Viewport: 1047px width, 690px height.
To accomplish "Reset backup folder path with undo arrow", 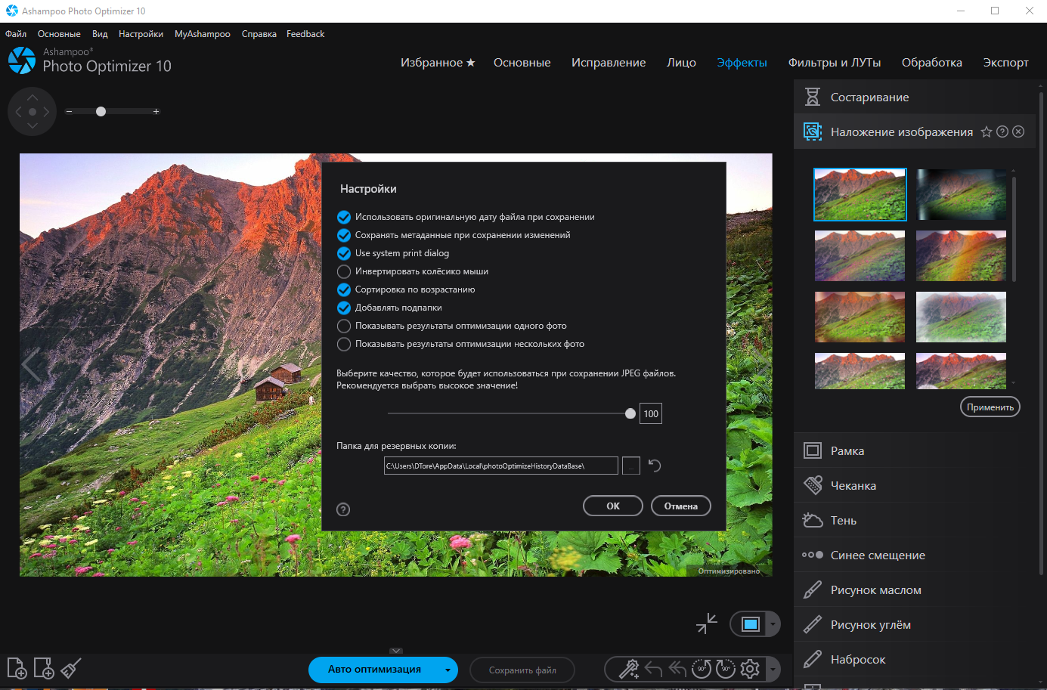I will point(655,466).
